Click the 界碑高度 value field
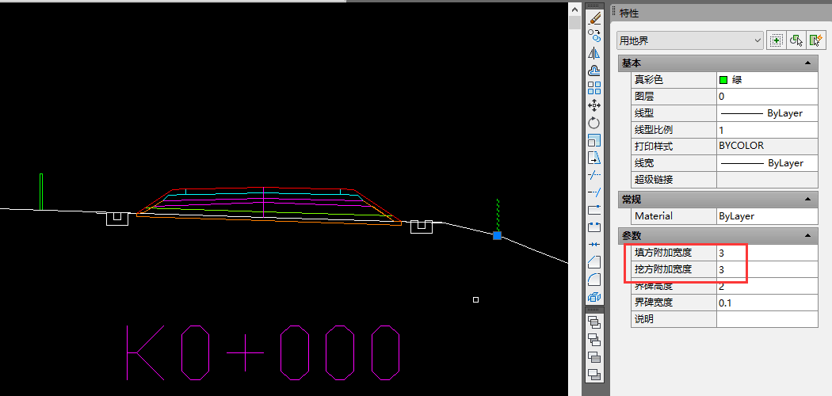The width and height of the screenshot is (832, 396). pyautogui.click(x=766, y=287)
